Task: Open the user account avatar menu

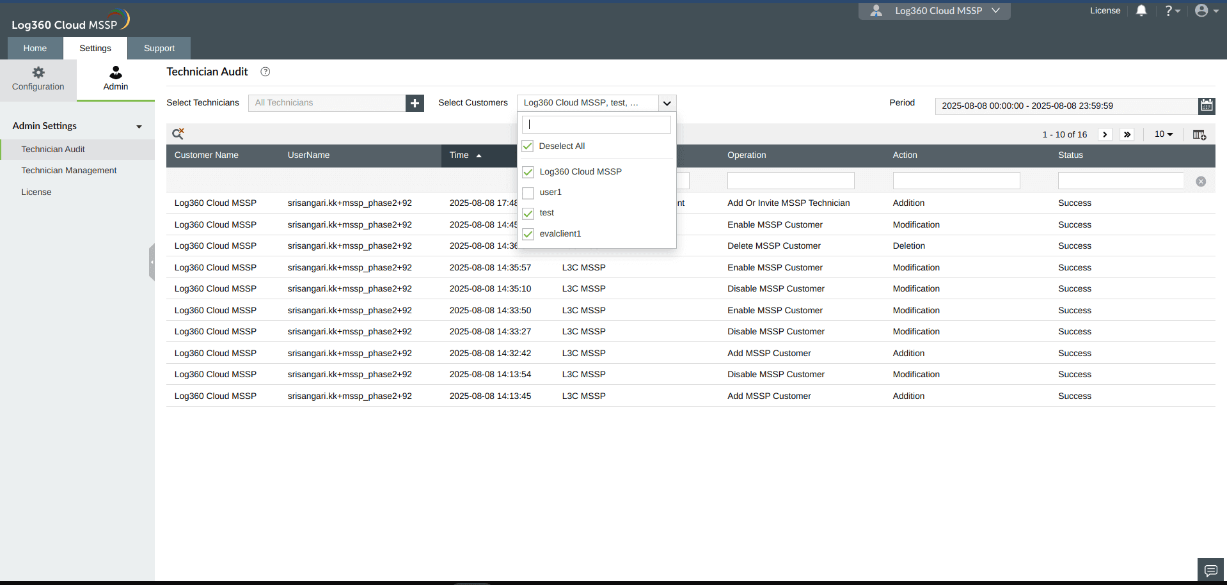Action: coord(1207,10)
